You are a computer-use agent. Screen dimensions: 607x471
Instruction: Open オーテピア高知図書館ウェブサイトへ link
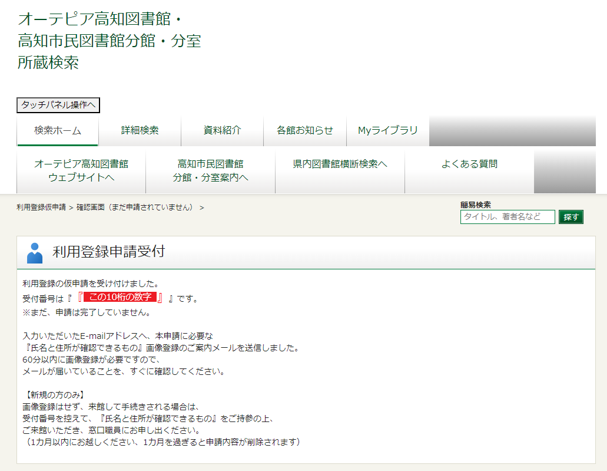click(x=81, y=171)
